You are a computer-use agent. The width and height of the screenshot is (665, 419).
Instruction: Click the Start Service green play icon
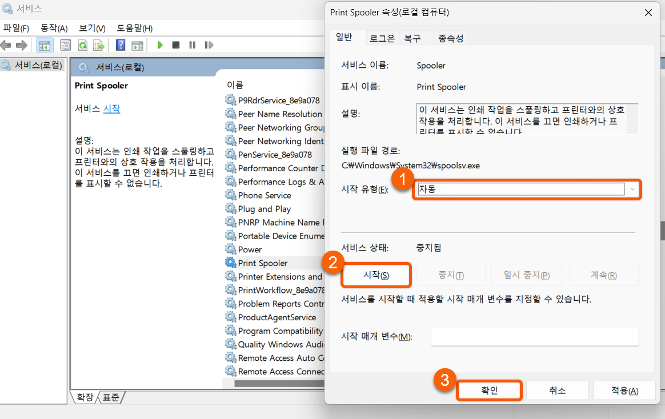pyautogui.click(x=160, y=45)
